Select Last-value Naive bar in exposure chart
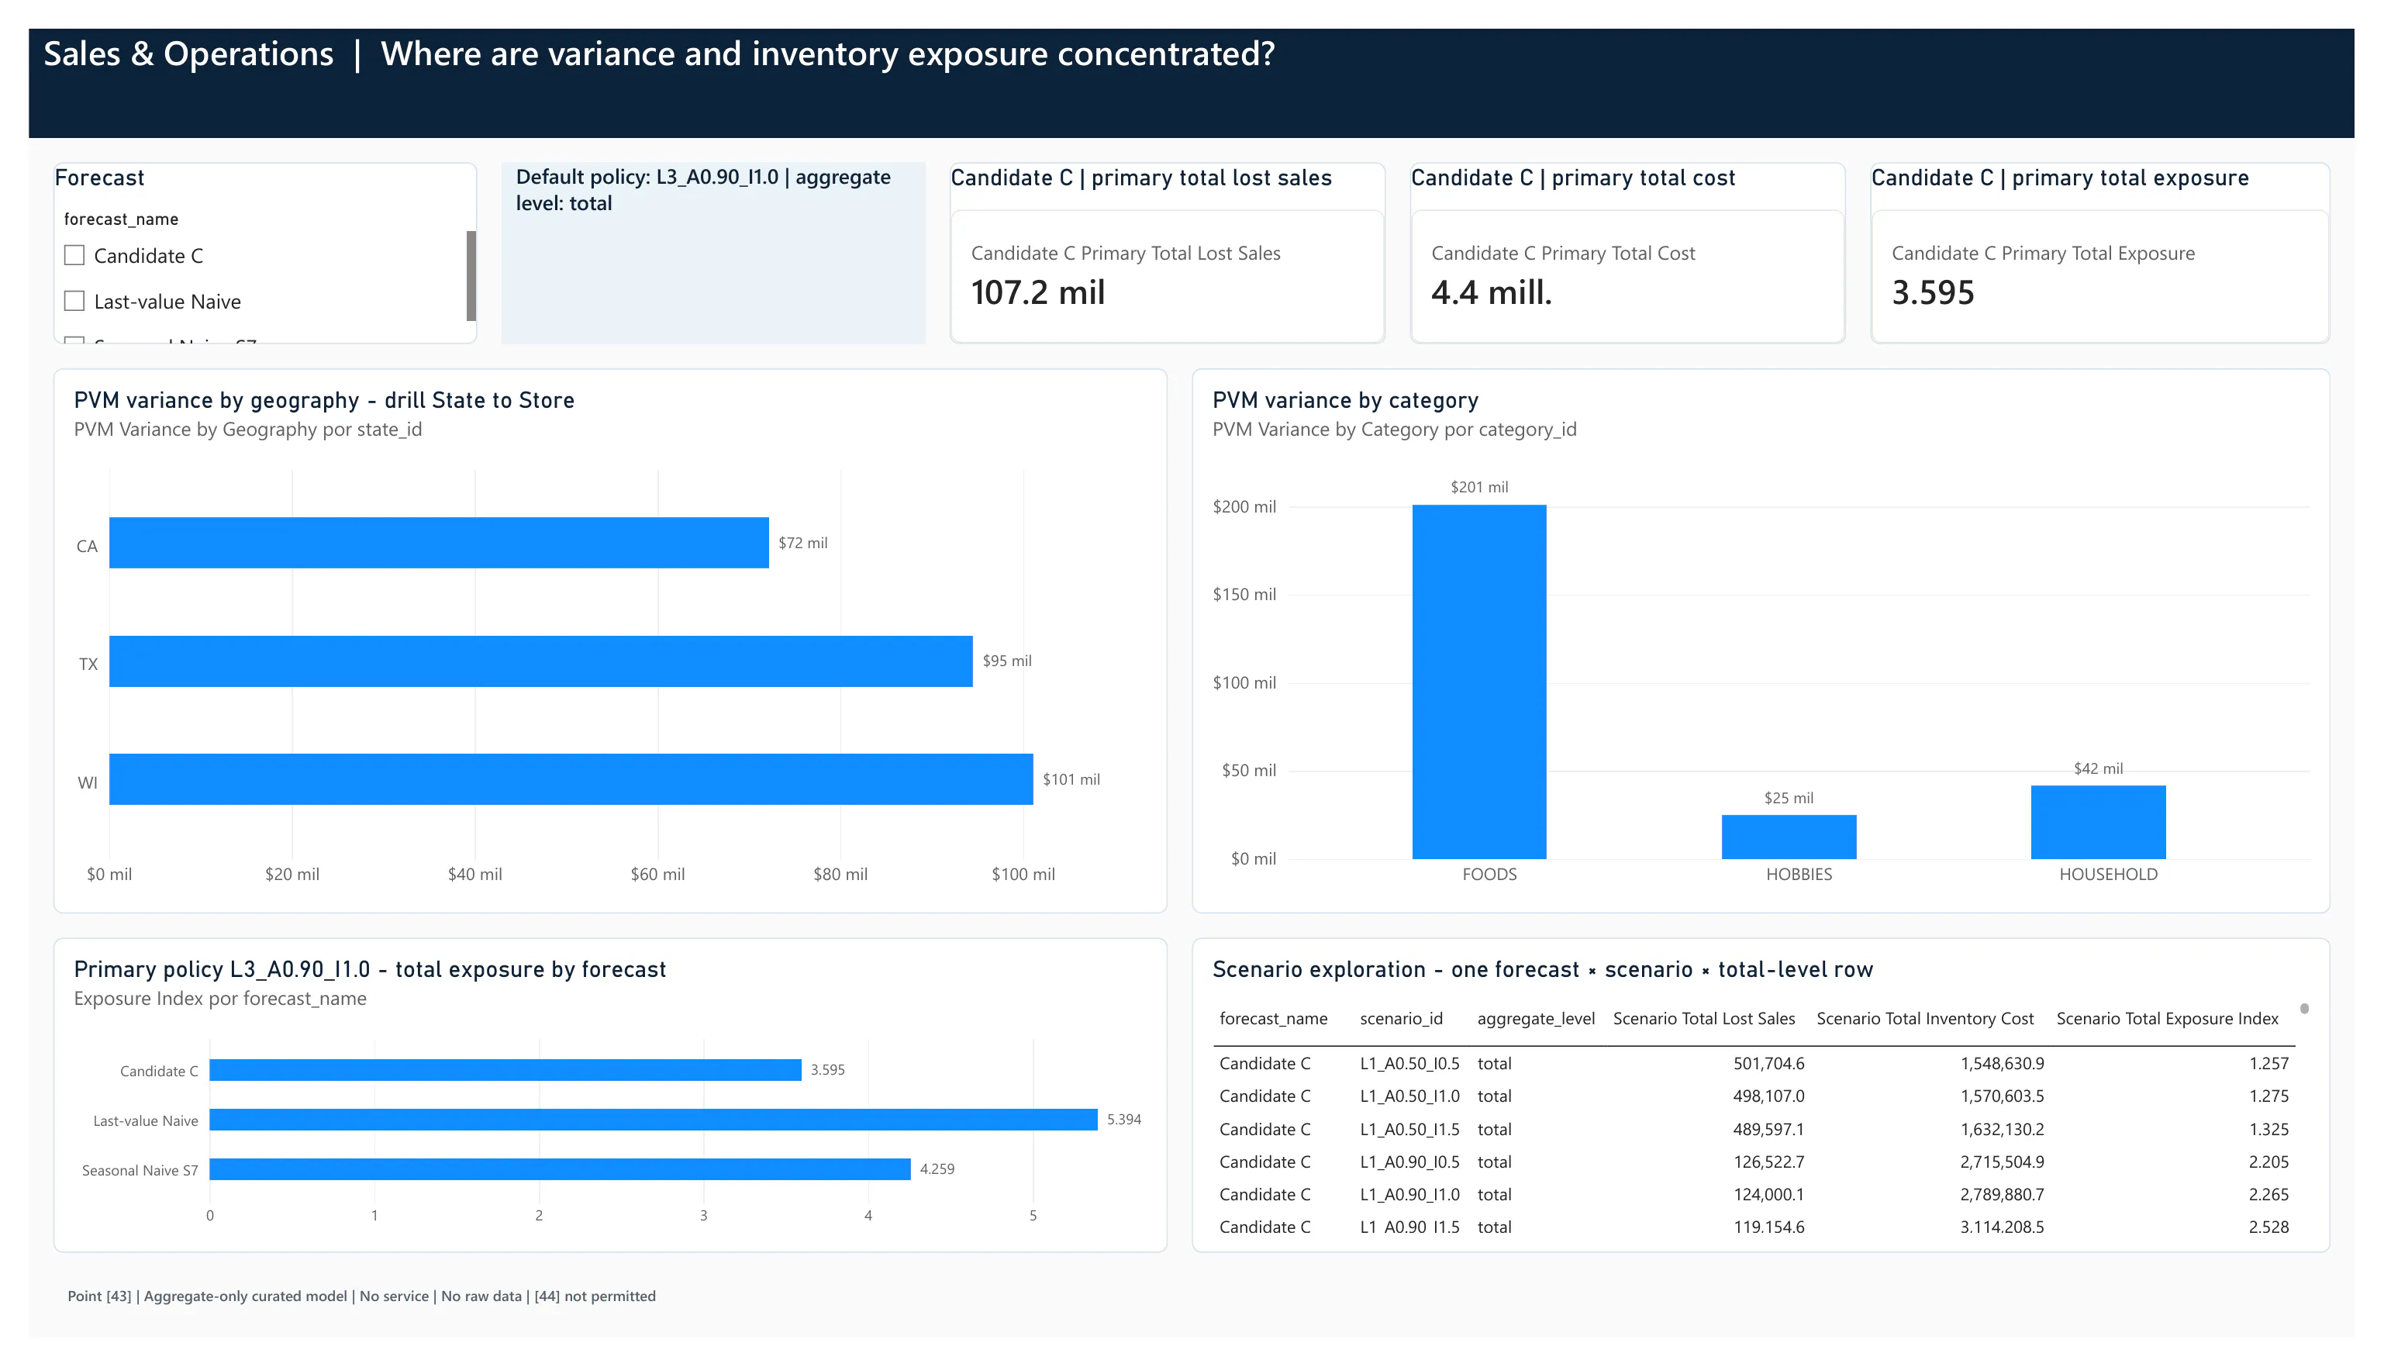2384x1367 pixels. tap(654, 1119)
